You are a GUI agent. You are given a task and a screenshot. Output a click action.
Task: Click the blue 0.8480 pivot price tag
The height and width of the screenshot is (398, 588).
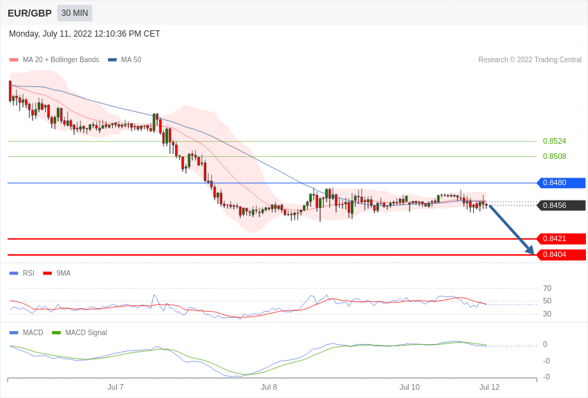pos(561,182)
